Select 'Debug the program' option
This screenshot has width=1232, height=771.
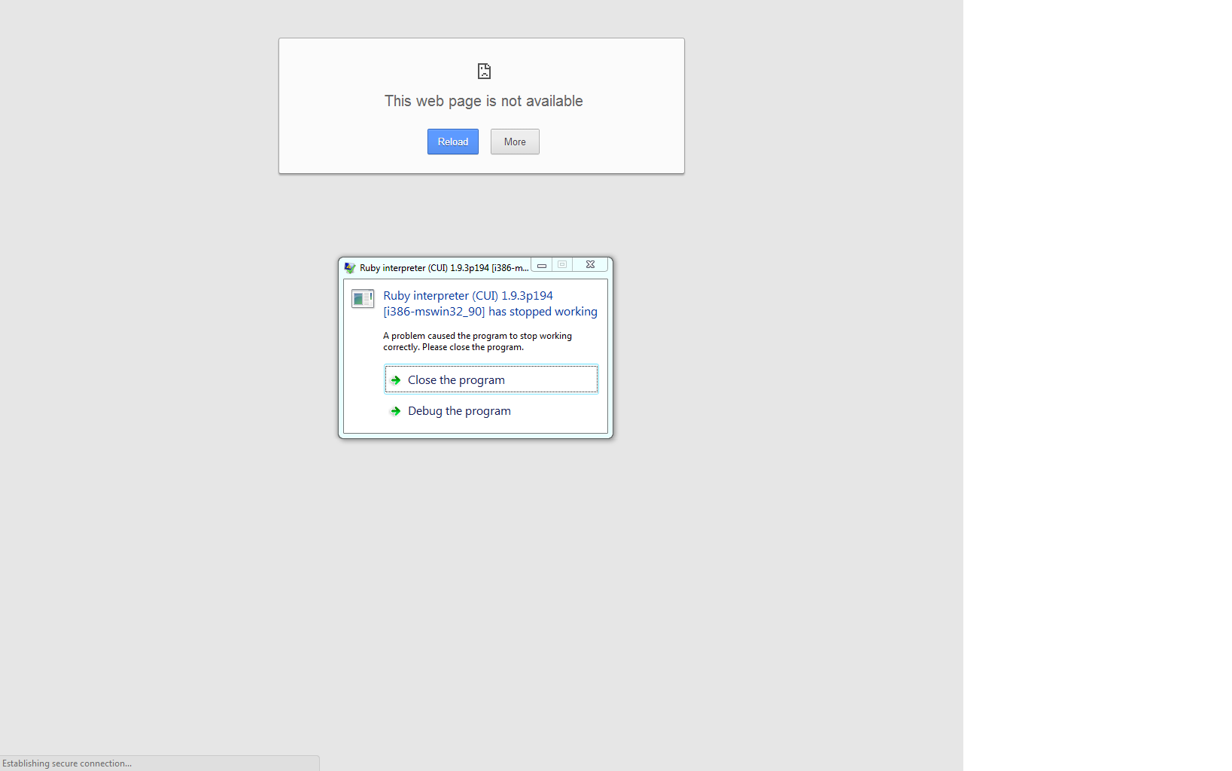pyautogui.click(x=459, y=411)
